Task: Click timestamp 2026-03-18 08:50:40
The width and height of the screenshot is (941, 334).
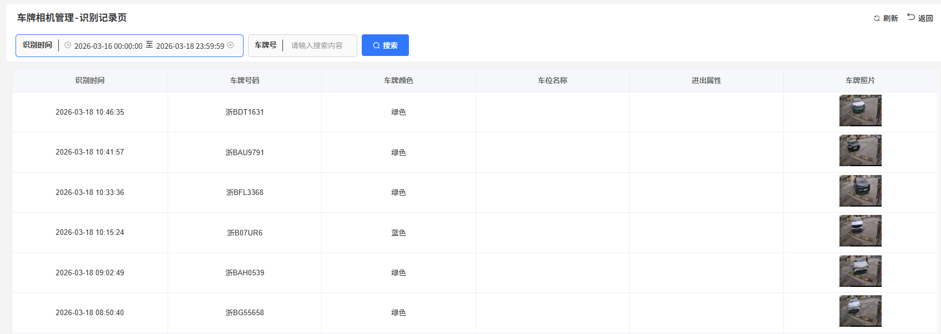Action: pyautogui.click(x=90, y=312)
